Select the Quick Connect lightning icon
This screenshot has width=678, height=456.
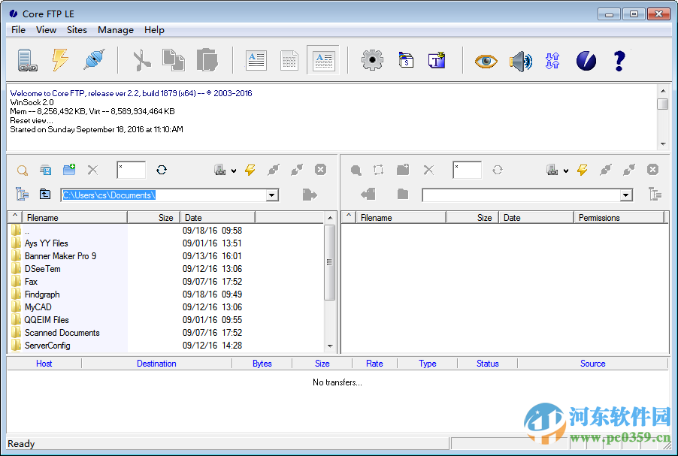60,59
